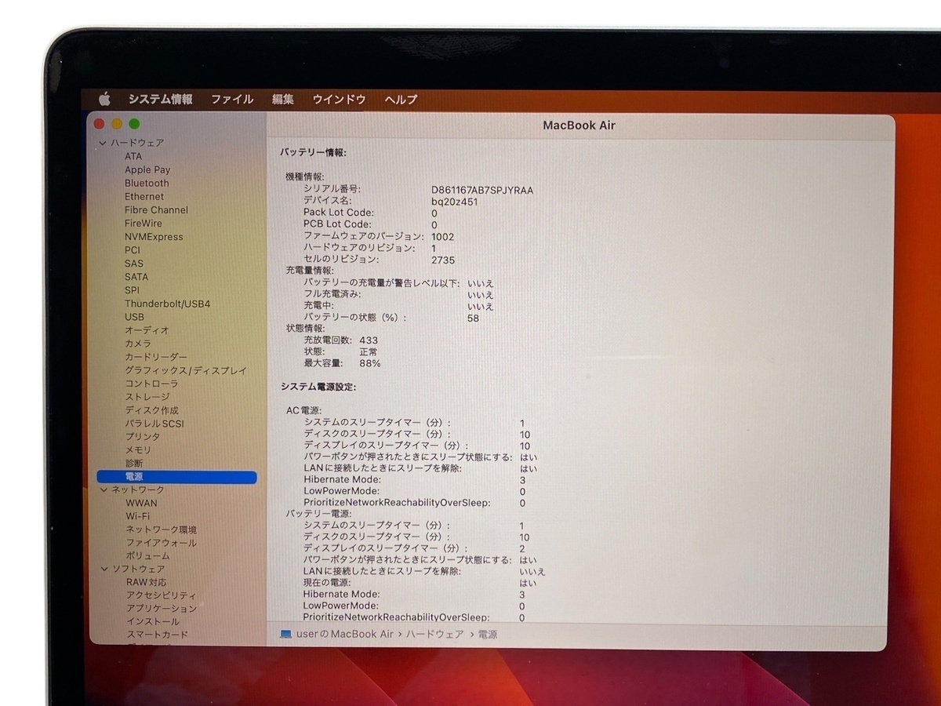The image size is (941, 706).
Task: Click the serial number D861167AB7SPJYRAA
Action: pyautogui.click(x=482, y=190)
